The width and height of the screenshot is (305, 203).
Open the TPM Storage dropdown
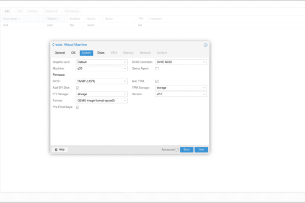[x=181, y=88]
